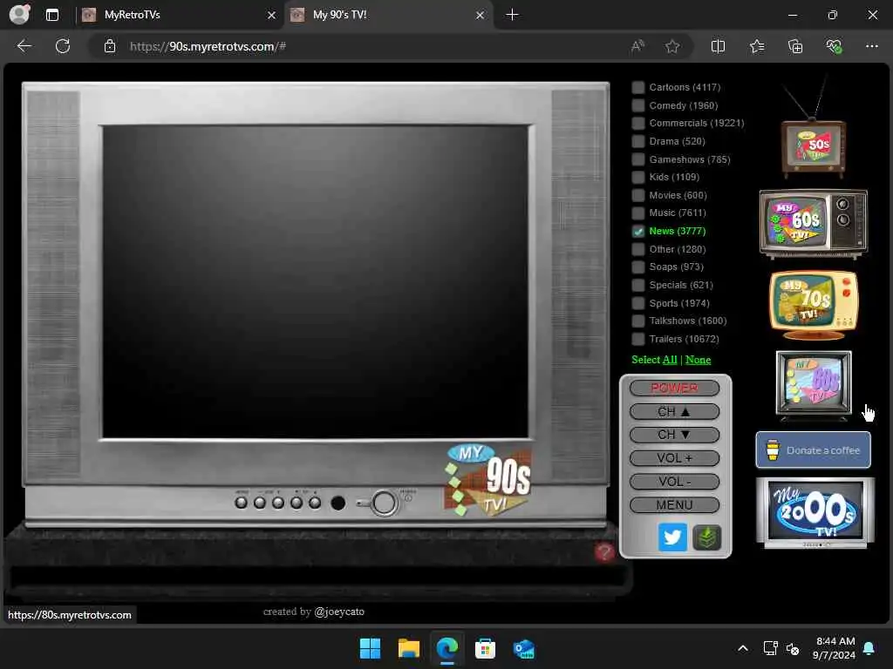The image size is (893, 669).
Task: Check the Cartoons (4117) checkbox
Action: [x=637, y=87]
